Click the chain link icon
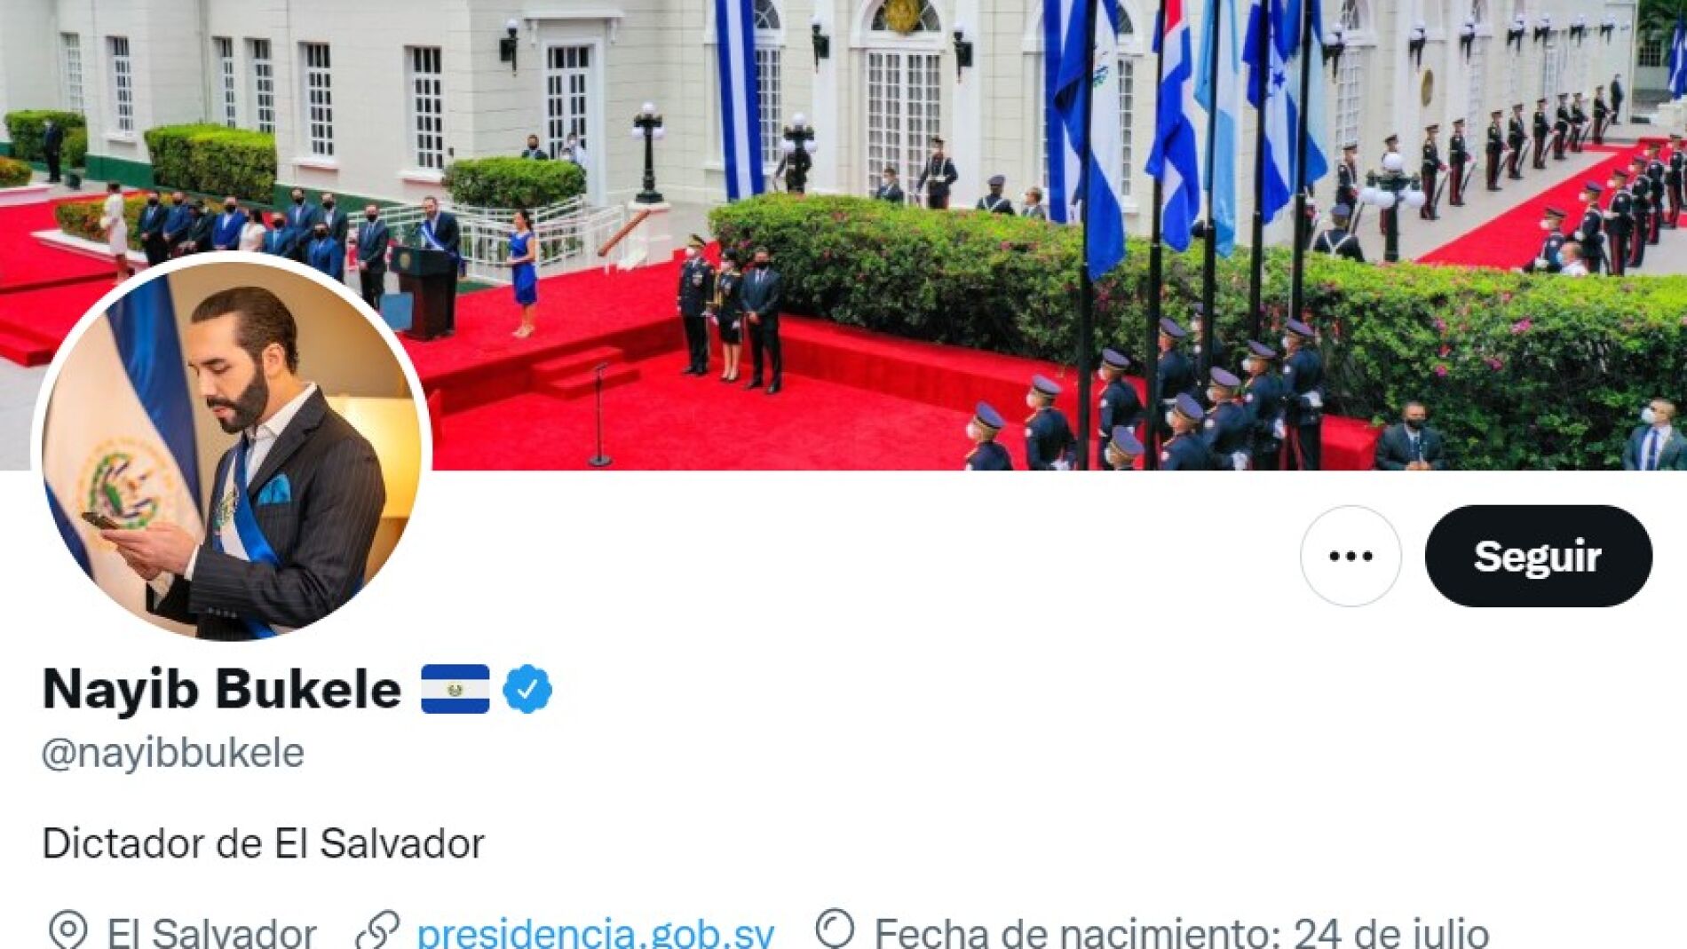The height and width of the screenshot is (949, 1687). point(377,930)
